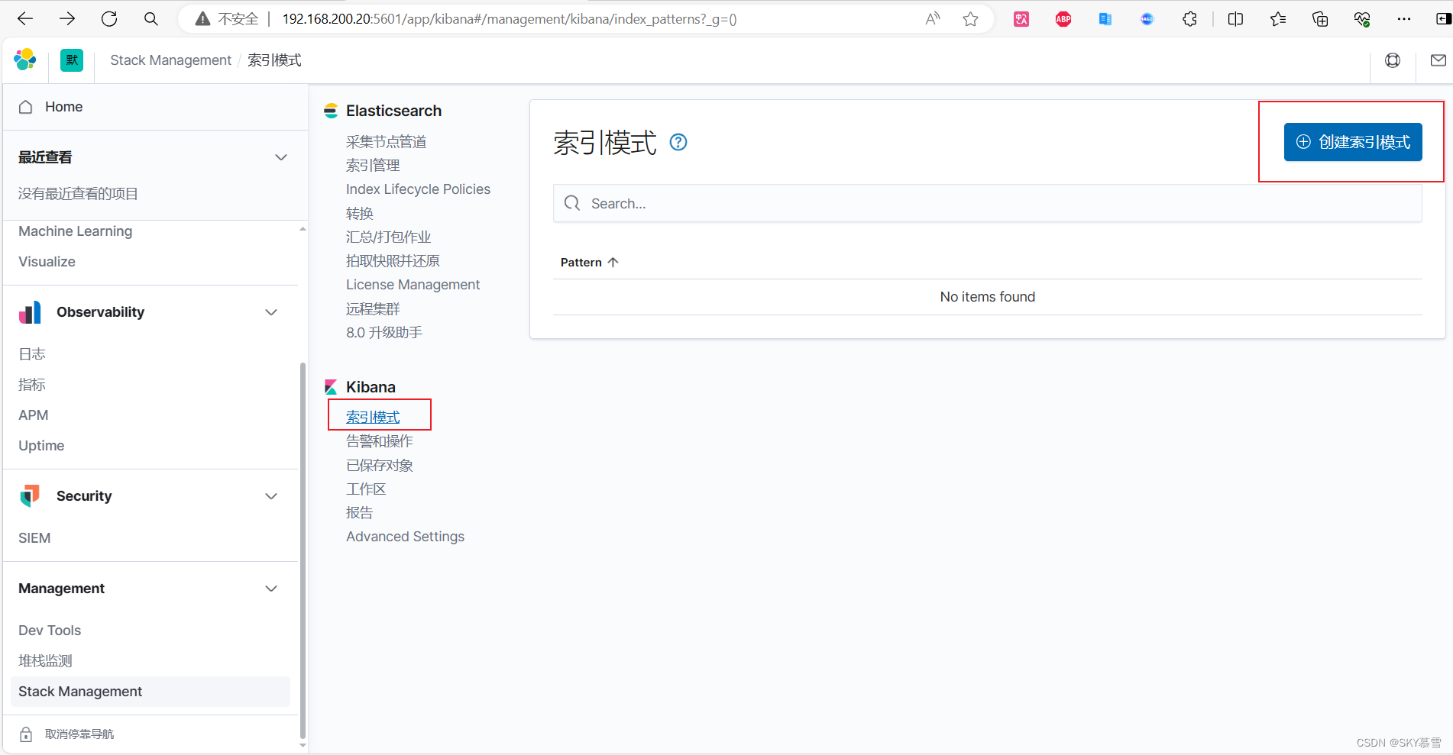Collapse the Observability section chevron
The height and width of the screenshot is (755, 1453).
pyautogui.click(x=271, y=312)
